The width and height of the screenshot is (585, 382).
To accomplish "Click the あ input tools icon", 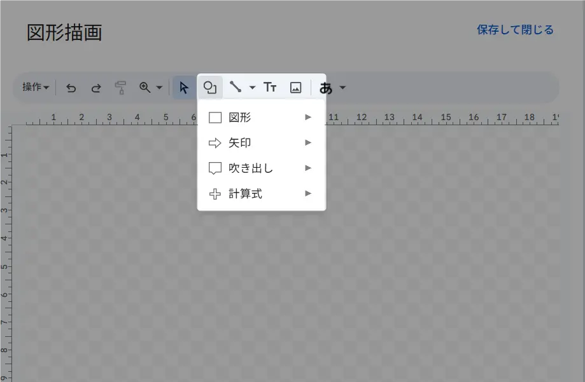I will 326,88.
